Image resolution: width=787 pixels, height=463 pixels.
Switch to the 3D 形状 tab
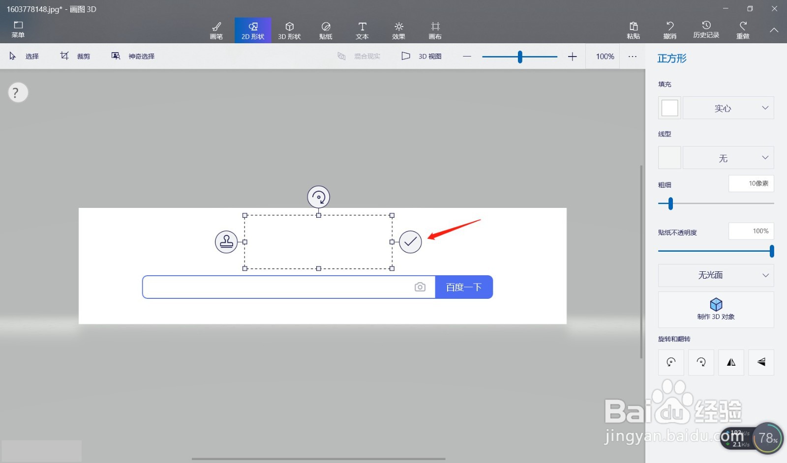[289, 30]
